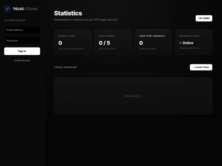Screen dimensions: 222x166
Task: Focus the Password field
Action: [x=22, y=41]
